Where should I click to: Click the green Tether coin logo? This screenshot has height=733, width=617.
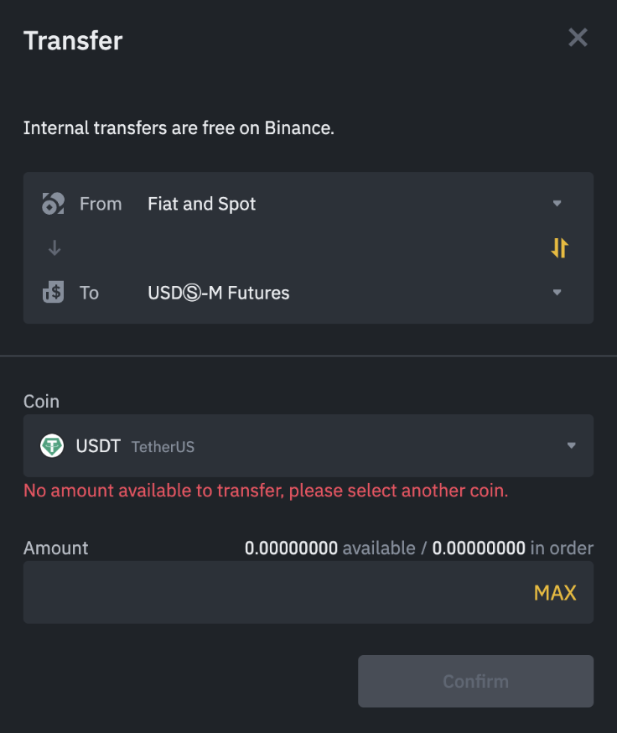coord(52,446)
